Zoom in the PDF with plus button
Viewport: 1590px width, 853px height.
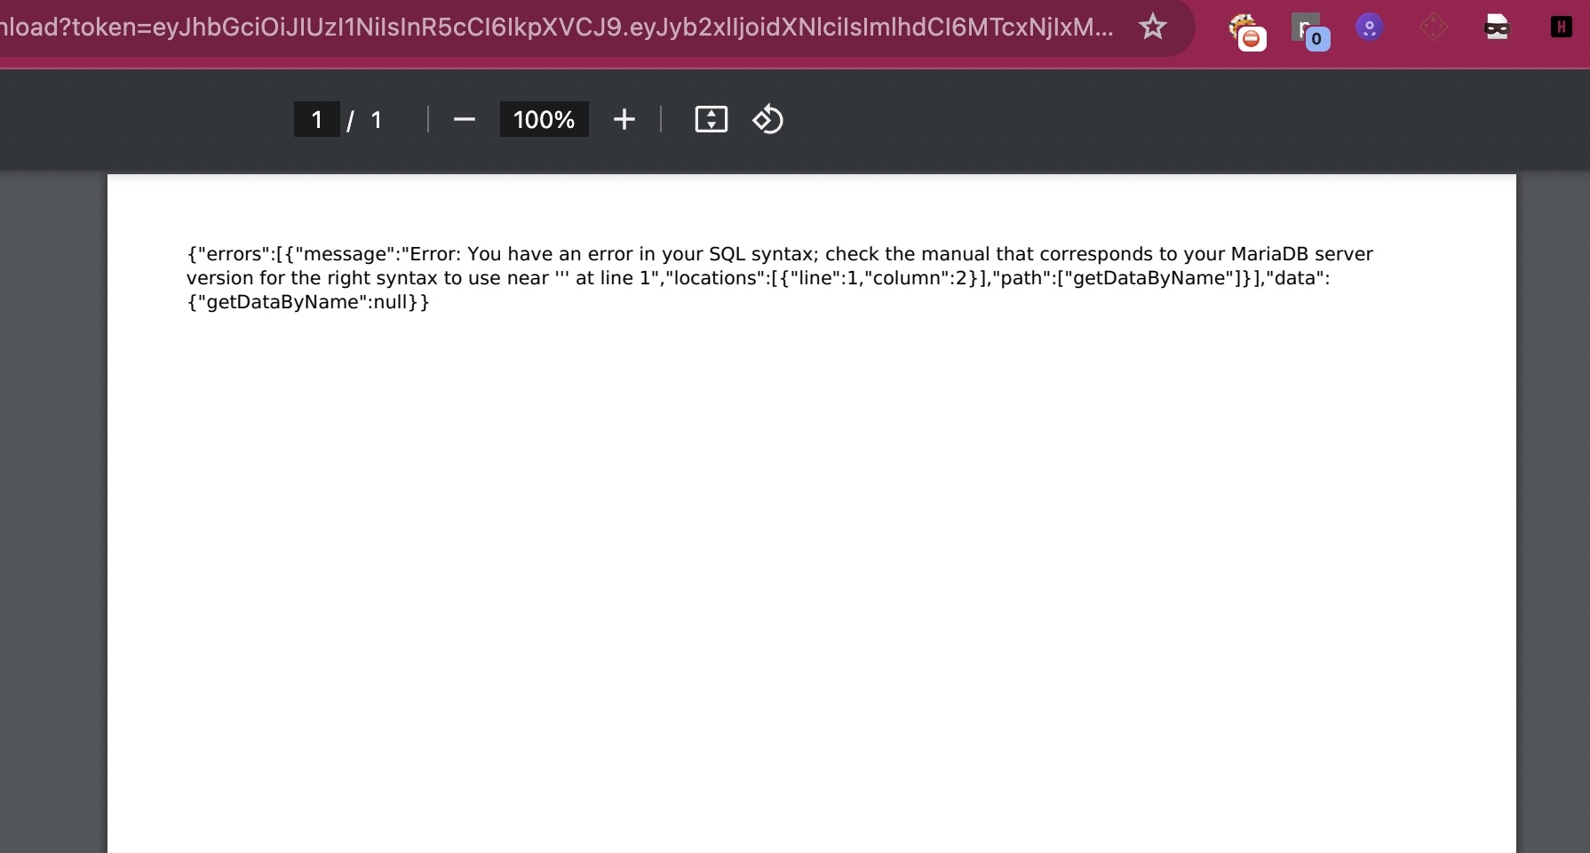tap(624, 119)
